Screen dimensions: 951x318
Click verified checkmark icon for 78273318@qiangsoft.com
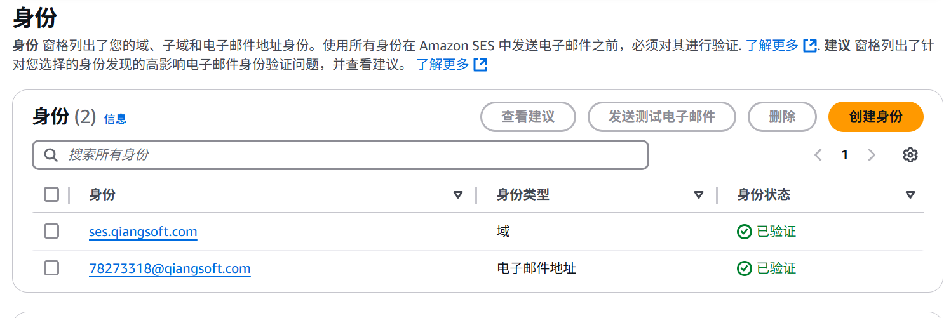point(744,268)
